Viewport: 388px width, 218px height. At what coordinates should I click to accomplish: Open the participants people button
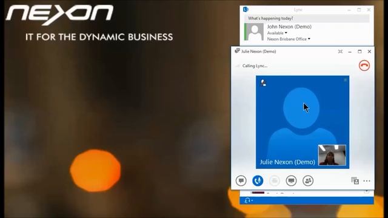click(308, 180)
